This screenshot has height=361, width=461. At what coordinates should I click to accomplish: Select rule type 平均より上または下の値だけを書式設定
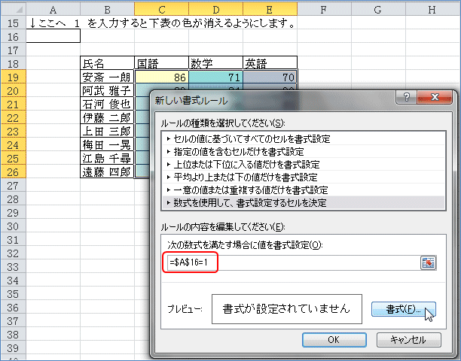pos(304,177)
